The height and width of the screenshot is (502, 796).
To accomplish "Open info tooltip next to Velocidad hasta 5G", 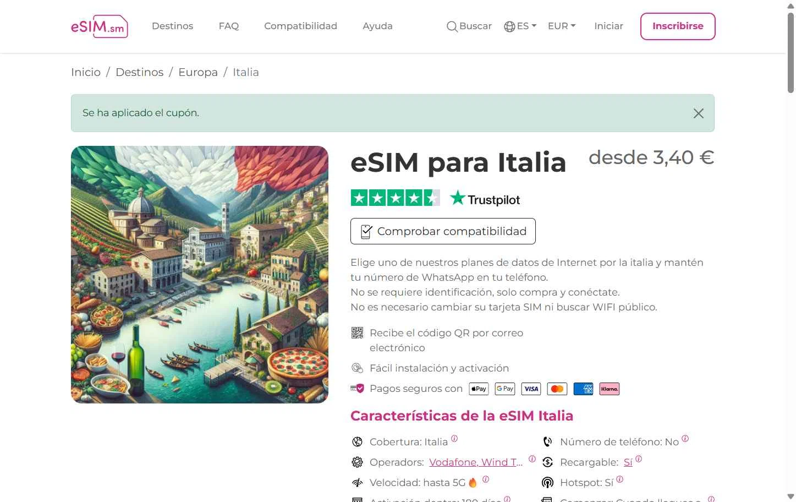I will pyautogui.click(x=486, y=479).
